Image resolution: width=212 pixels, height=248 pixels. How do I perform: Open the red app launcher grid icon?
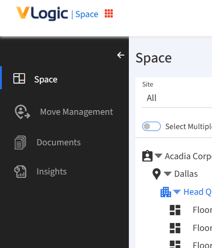click(109, 13)
